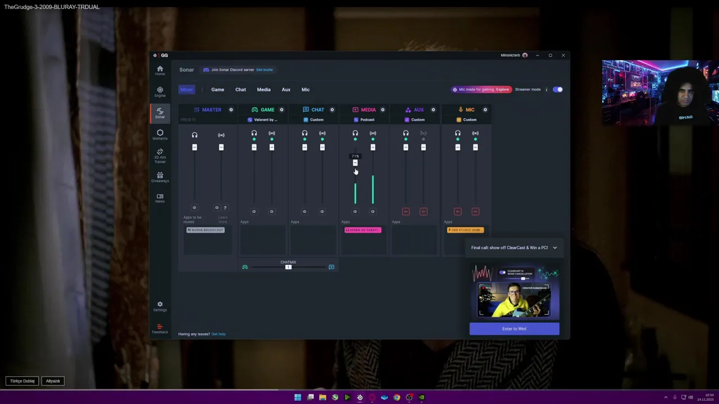
Task: Open MEDIA channel settings gear
Action: coord(383,109)
